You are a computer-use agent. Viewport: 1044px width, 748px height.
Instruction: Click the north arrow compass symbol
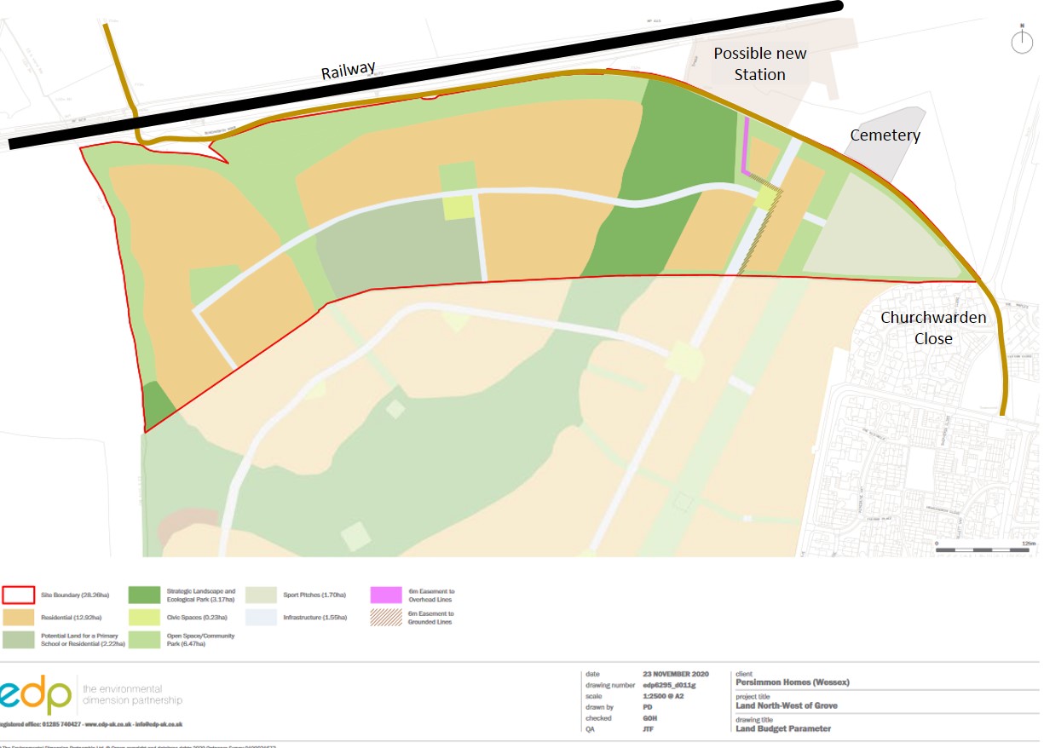[x=1021, y=41]
